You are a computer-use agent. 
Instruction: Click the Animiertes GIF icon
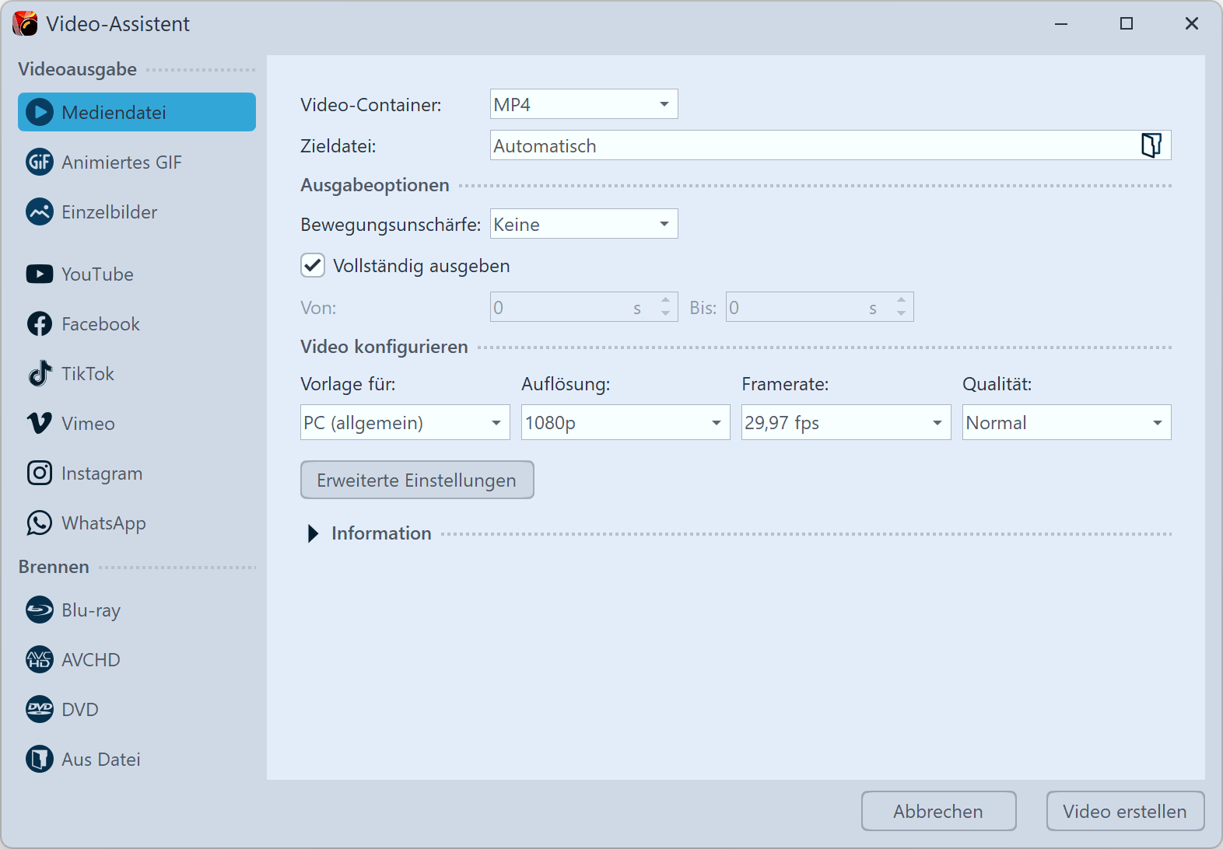coord(40,162)
